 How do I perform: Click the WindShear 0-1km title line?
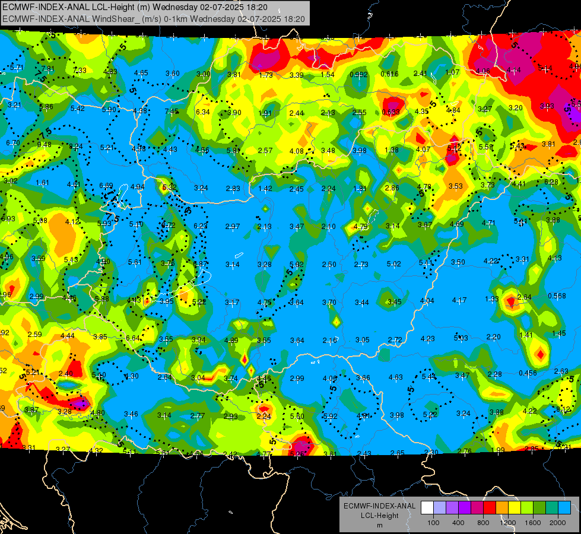pyautogui.click(x=154, y=19)
